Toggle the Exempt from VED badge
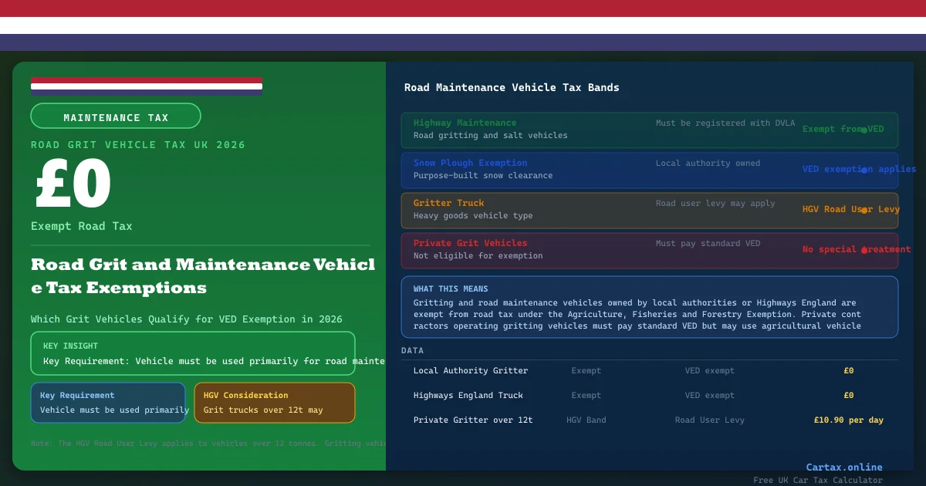The image size is (926, 486). pos(843,129)
